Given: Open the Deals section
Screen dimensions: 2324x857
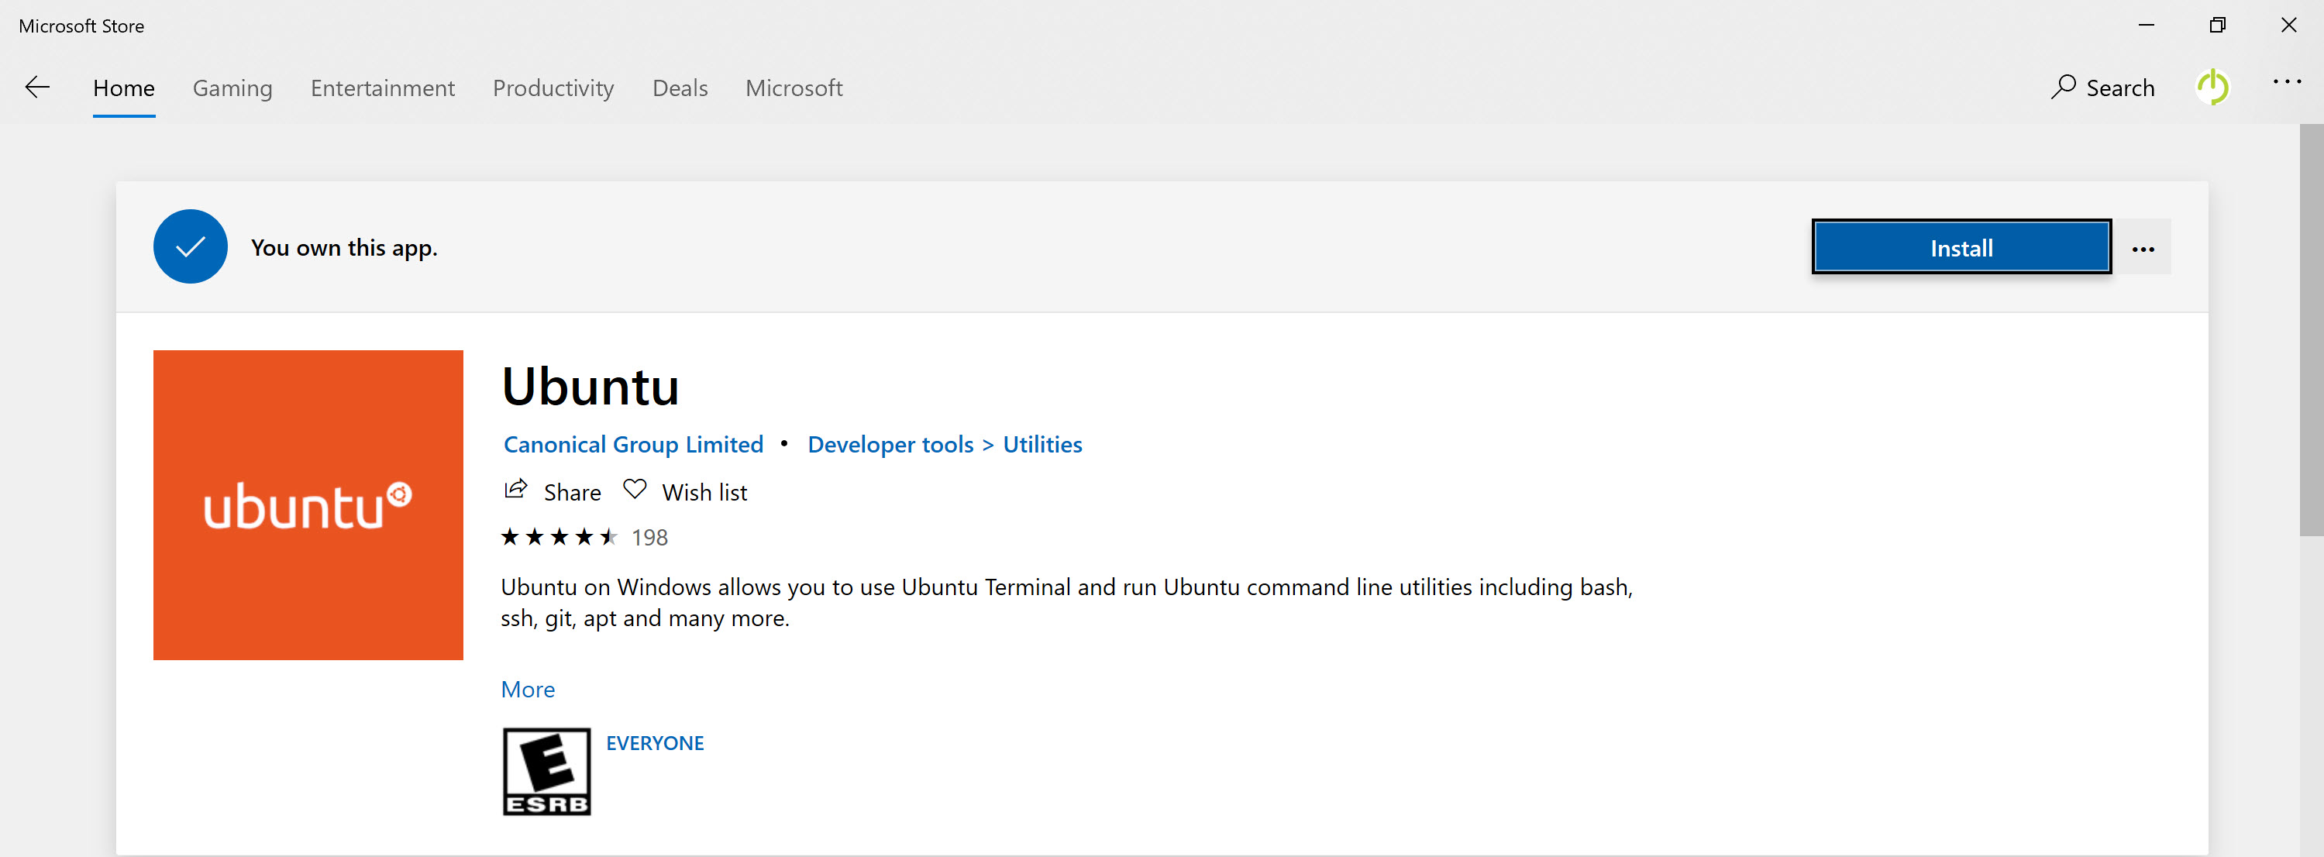Looking at the screenshot, I should click(x=680, y=88).
